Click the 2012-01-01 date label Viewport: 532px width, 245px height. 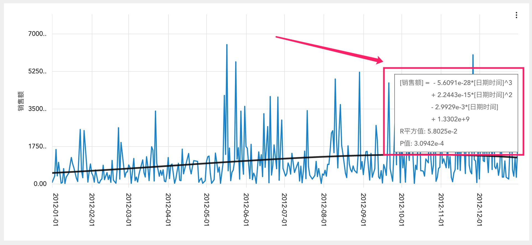point(56,209)
